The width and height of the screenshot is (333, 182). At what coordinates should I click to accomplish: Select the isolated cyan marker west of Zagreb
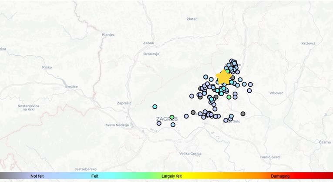tap(155, 107)
